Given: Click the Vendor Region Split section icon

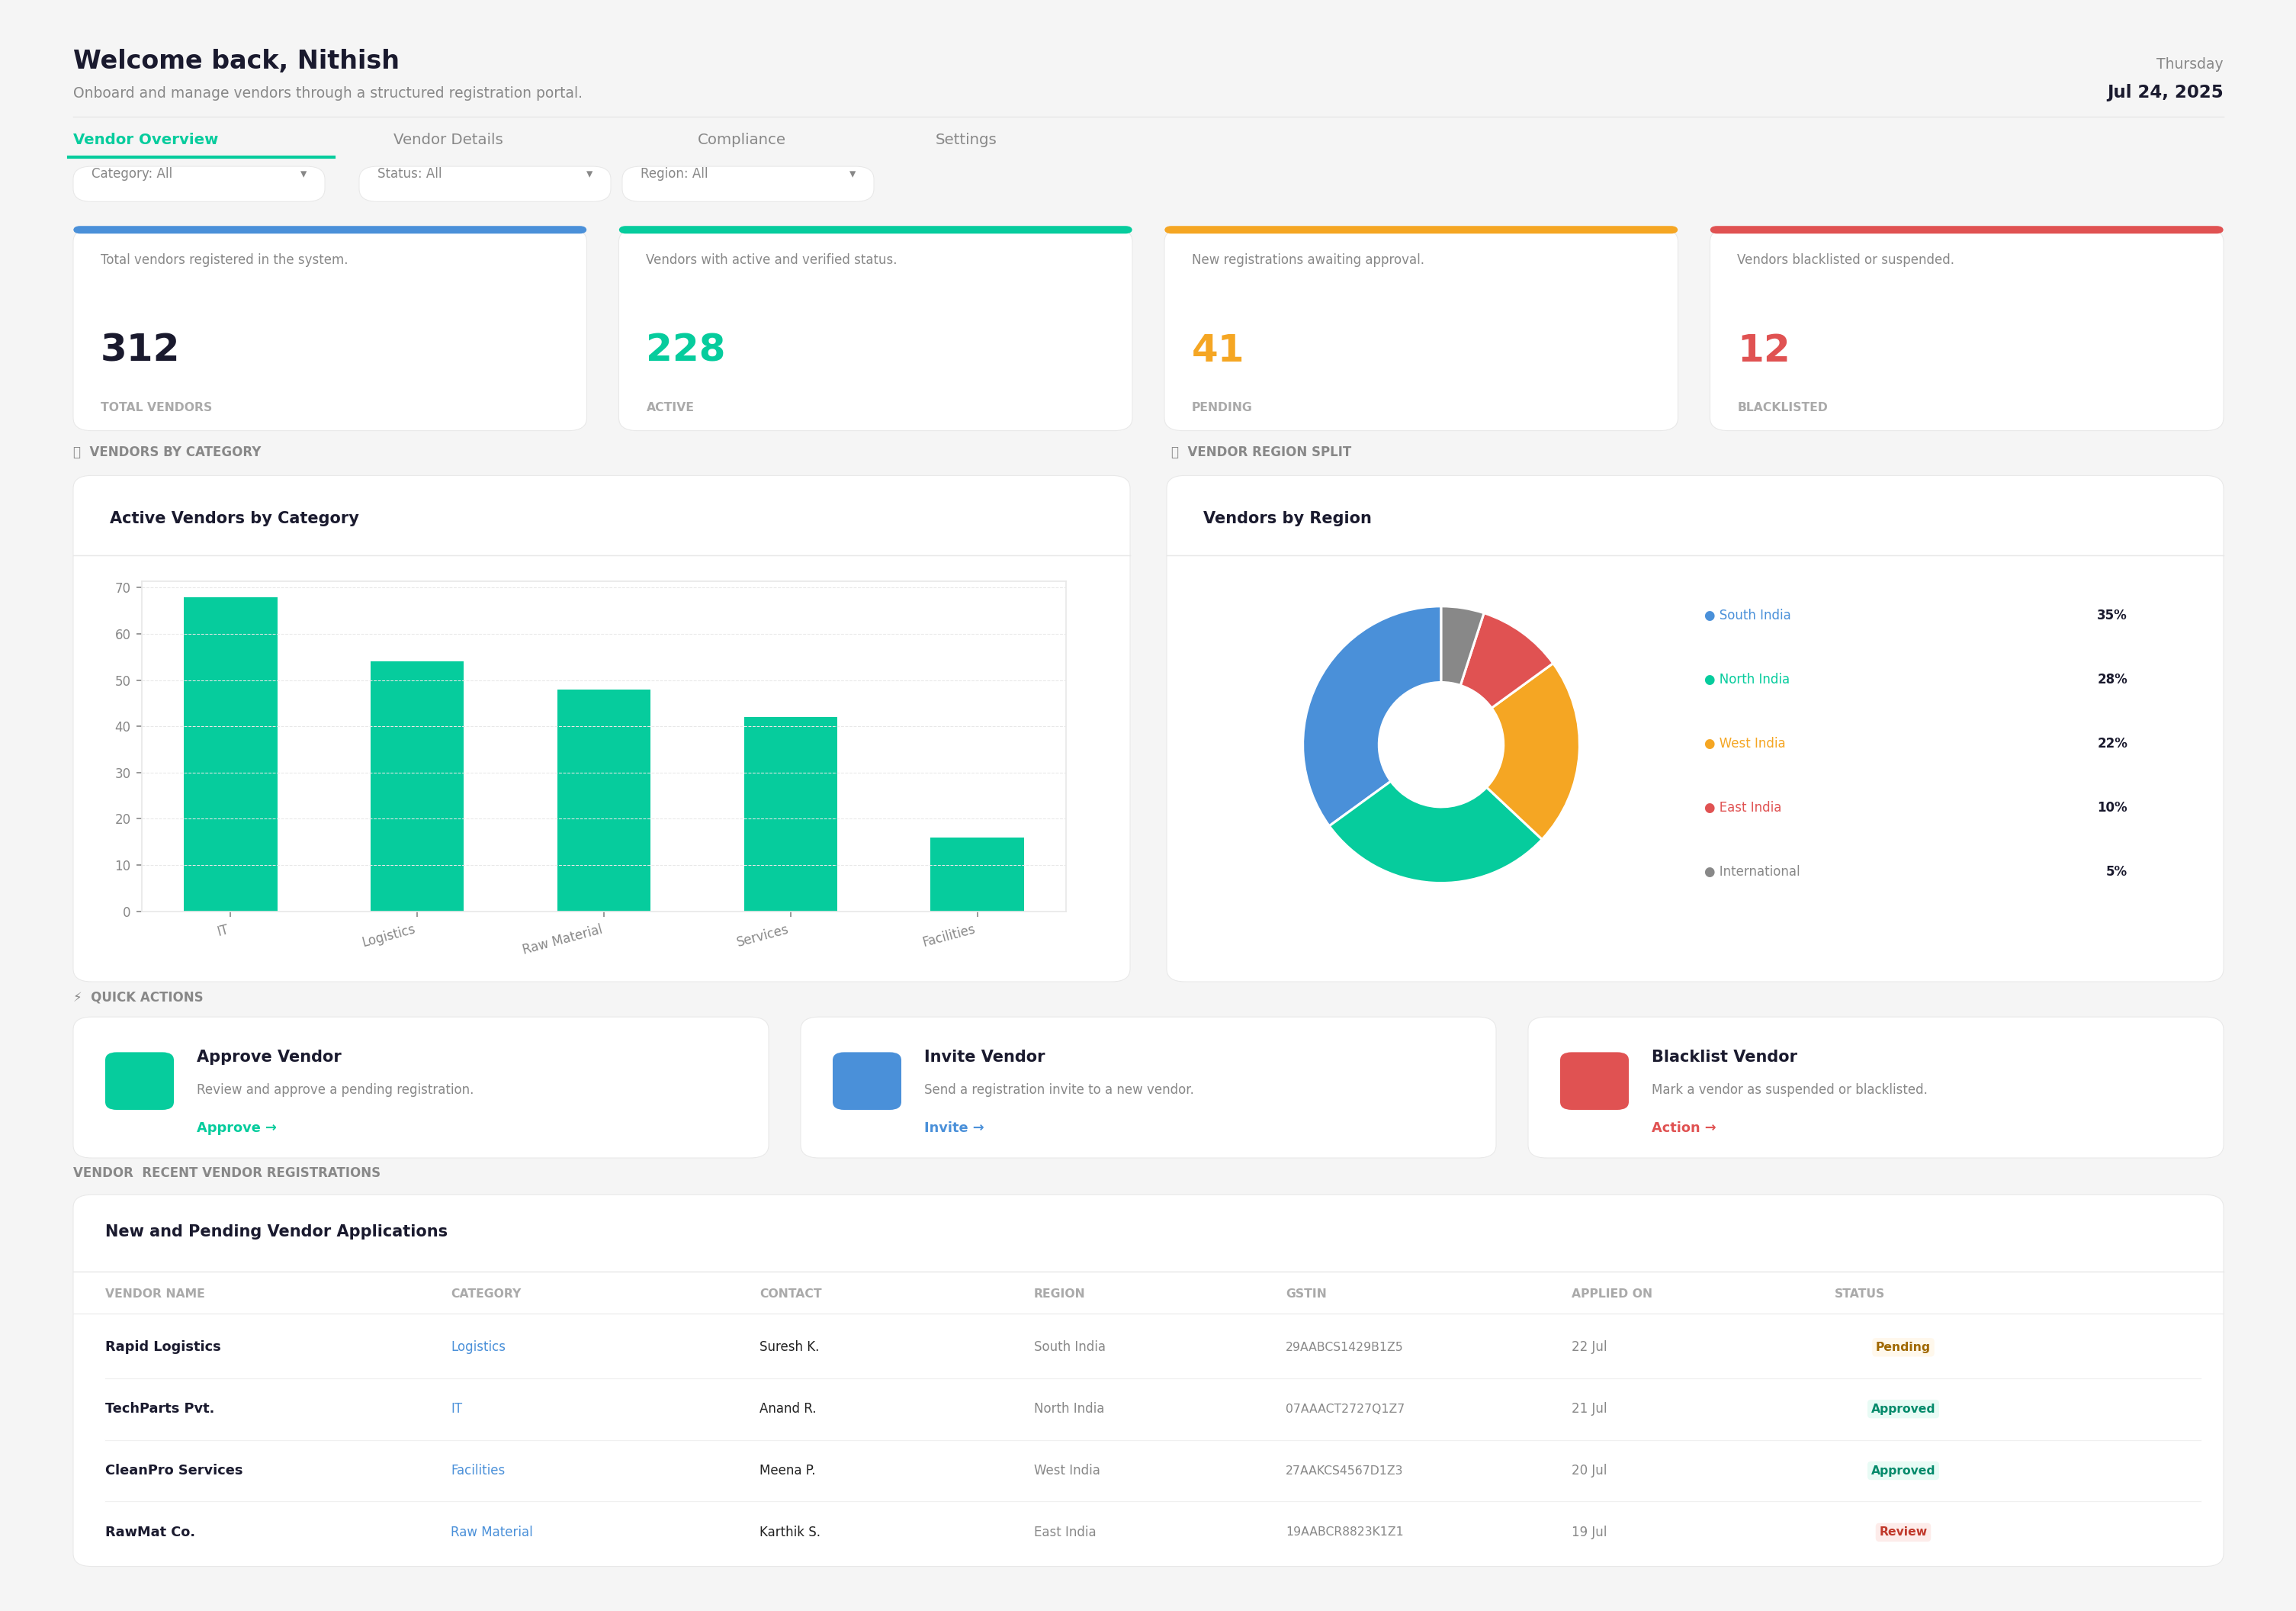Looking at the screenshot, I should (1175, 452).
